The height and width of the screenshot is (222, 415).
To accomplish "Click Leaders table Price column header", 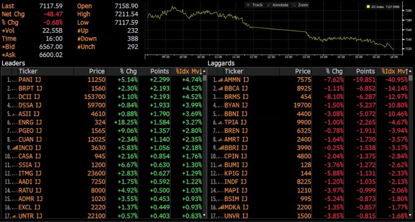I will (96, 71).
